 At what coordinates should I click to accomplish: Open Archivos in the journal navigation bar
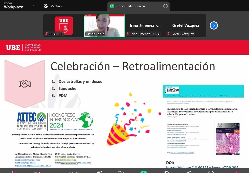click(x=174, y=96)
